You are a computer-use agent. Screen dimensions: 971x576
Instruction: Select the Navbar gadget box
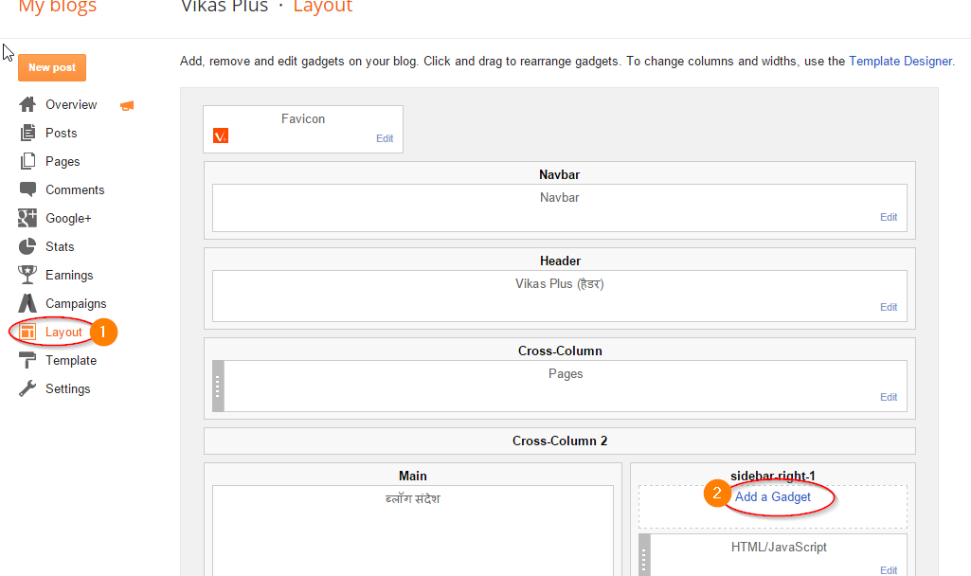click(560, 208)
